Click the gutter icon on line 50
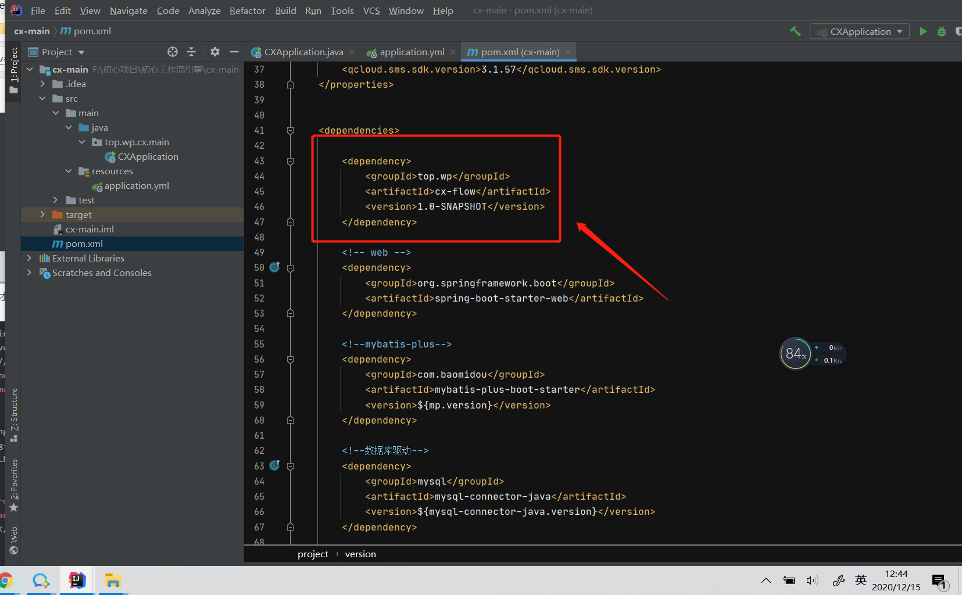 tap(275, 267)
